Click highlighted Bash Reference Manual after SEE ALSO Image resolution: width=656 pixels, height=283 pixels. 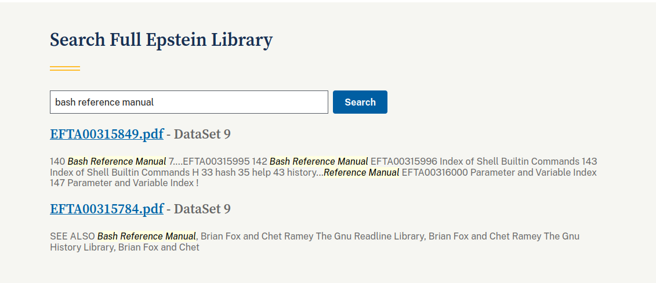(x=146, y=237)
